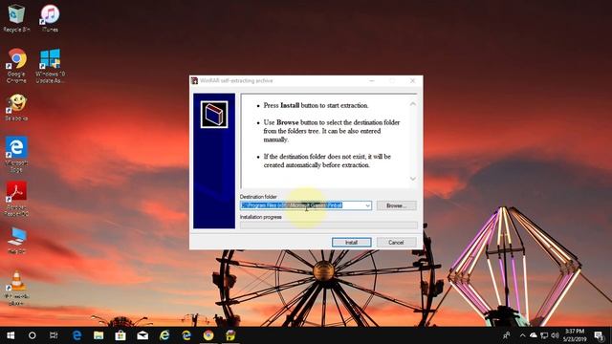Open the iTunes desktop shortcut
The image size is (612, 344).
[50, 18]
